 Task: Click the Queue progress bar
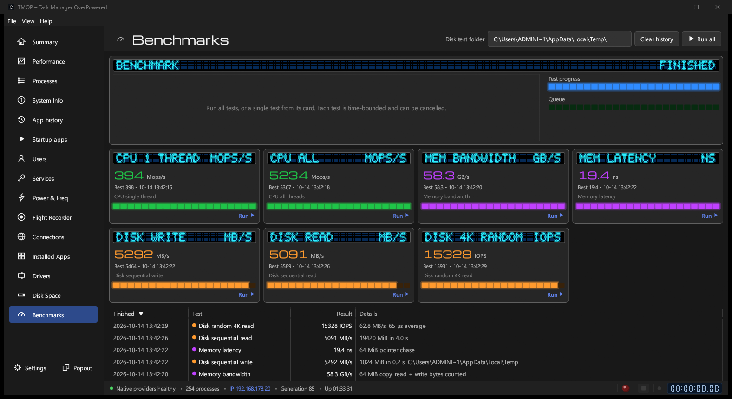[634, 107]
